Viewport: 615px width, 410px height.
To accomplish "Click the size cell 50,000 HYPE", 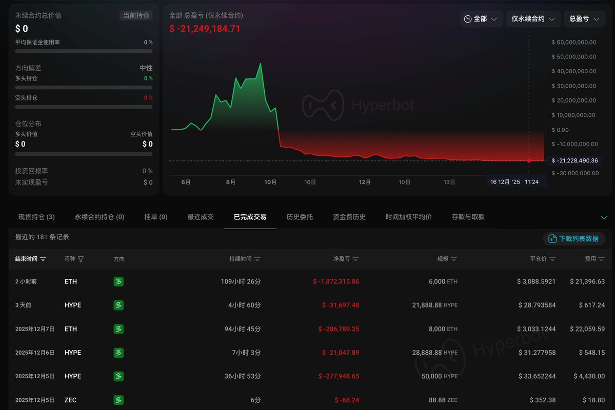I will pyautogui.click(x=439, y=376).
